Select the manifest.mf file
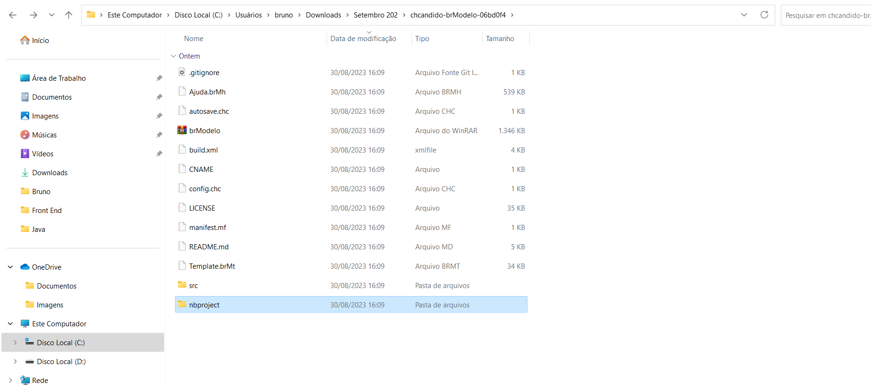 (351, 227)
